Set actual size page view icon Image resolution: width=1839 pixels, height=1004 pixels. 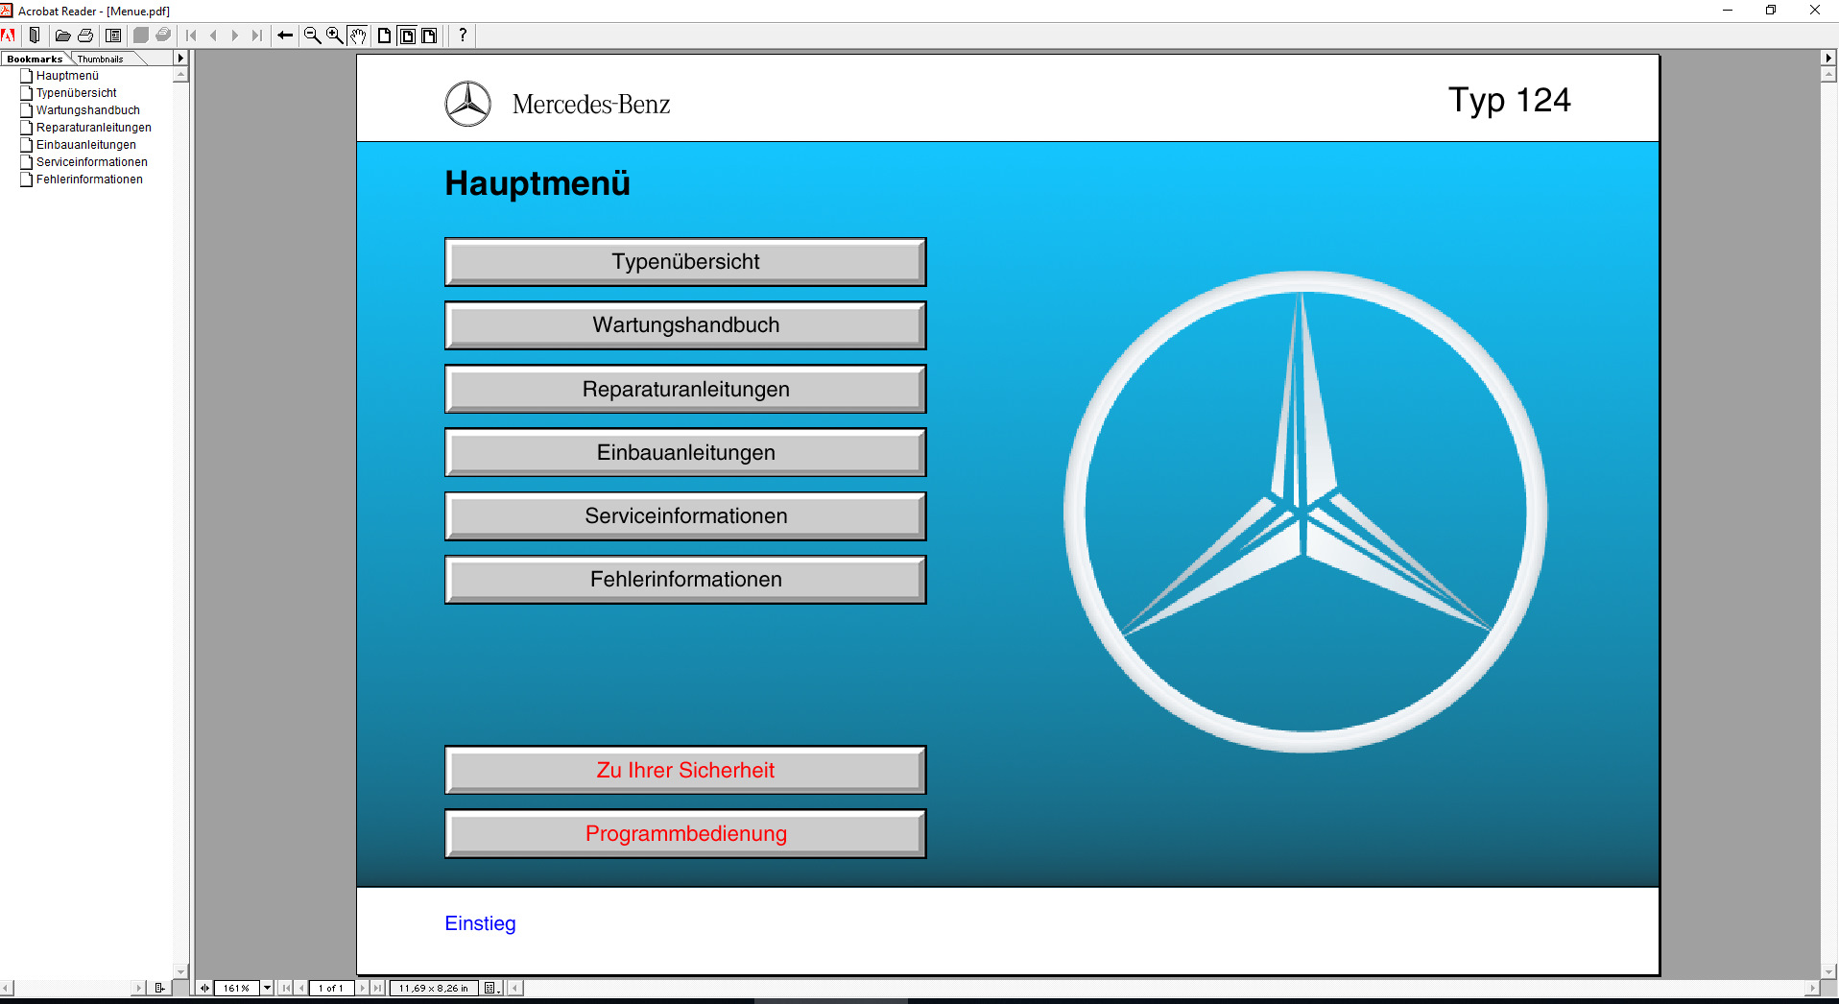[384, 36]
